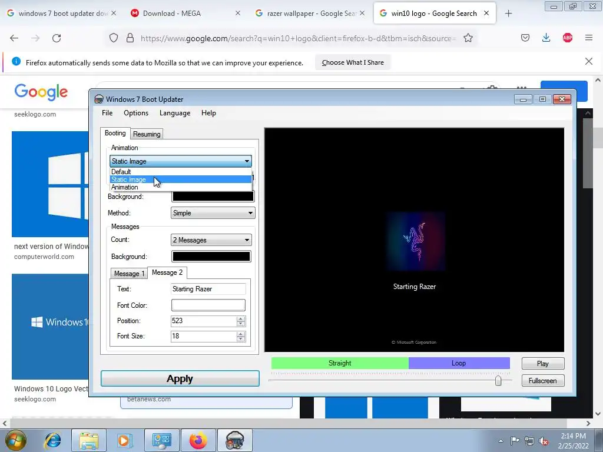This screenshot has height=452, width=603.
Task: Click the blue Loop segment
Action: point(459,363)
